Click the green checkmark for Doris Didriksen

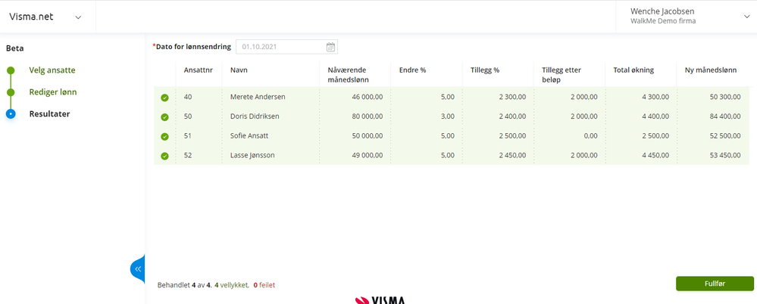tap(164, 117)
